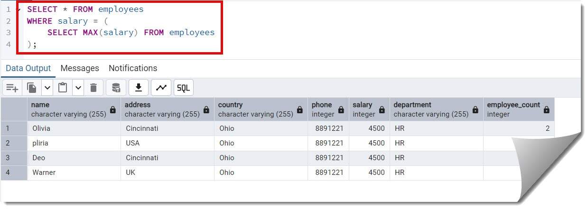
Task: Open the copy options dropdown arrow
Action: tap(47, 88)
